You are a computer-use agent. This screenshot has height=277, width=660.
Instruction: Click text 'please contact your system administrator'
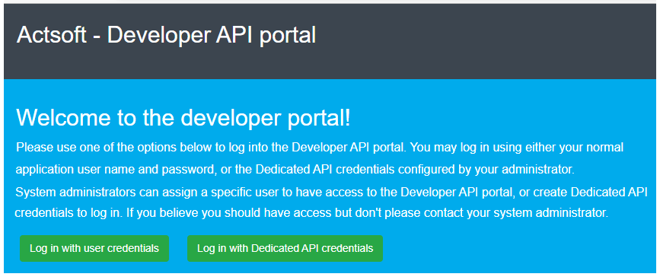coord(496,212)
